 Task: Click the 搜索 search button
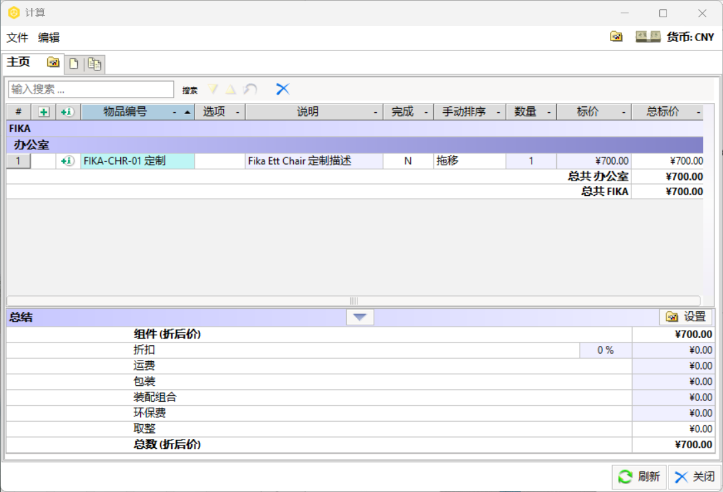(x=189, y=90)
